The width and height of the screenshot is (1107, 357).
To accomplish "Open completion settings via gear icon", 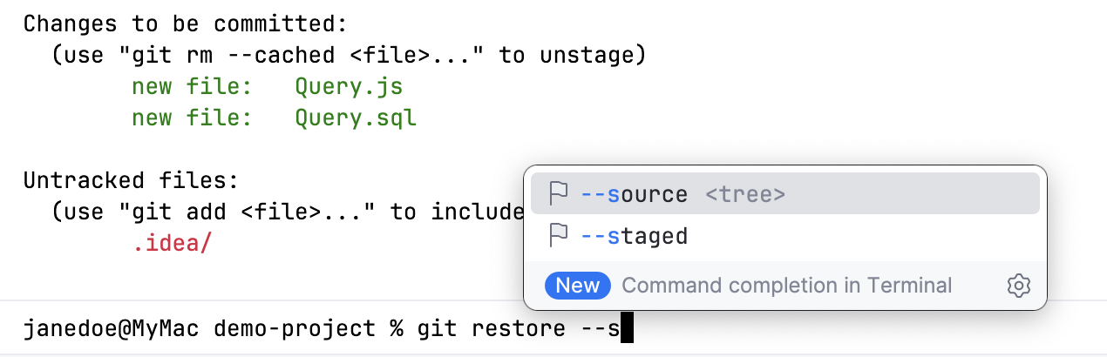I will 1018,286.
